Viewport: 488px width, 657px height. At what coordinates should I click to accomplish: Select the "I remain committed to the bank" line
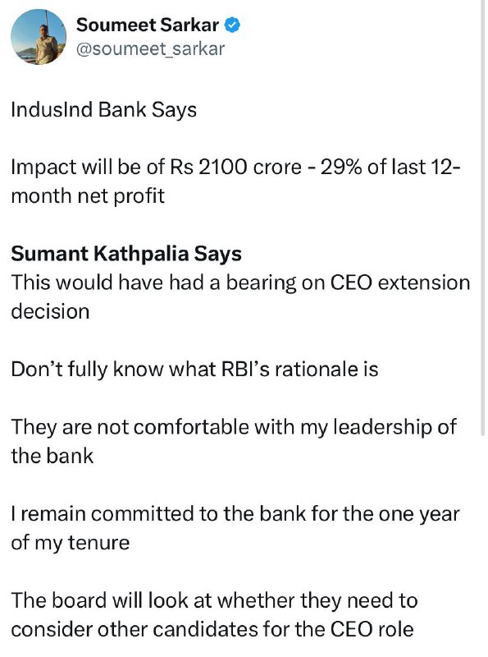click(235, 514)
